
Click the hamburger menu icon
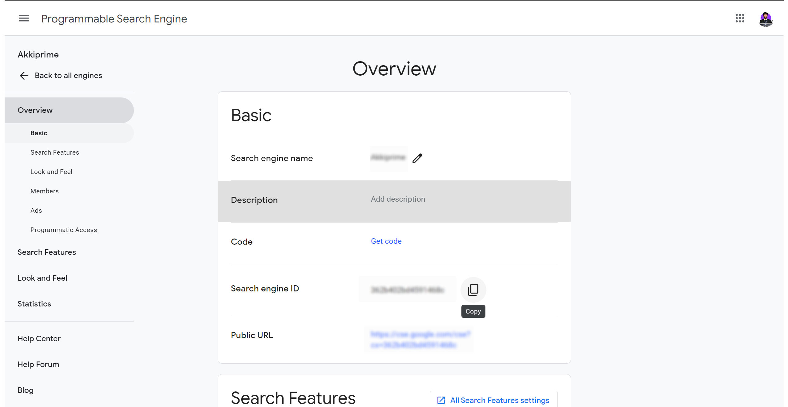click(24, 18)
